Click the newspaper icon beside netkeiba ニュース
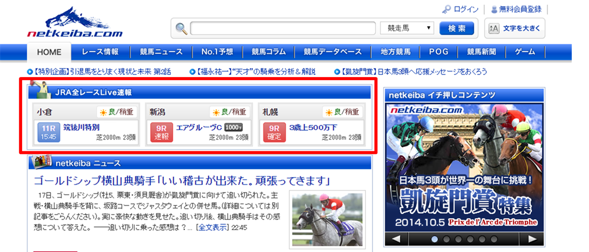 (x=42, y=161)
